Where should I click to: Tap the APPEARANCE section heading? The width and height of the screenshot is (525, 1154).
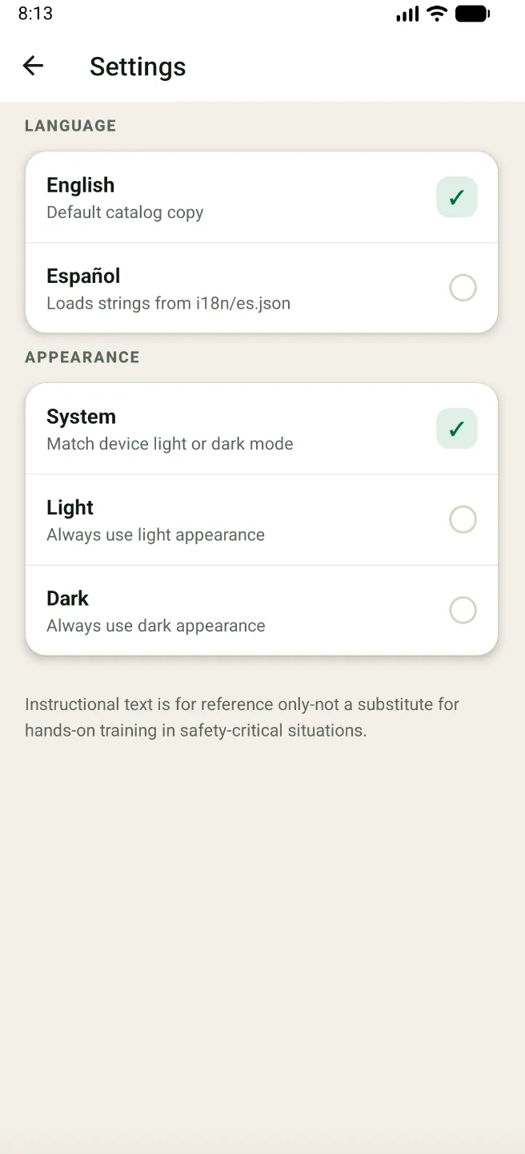click(x=82, y=357)
